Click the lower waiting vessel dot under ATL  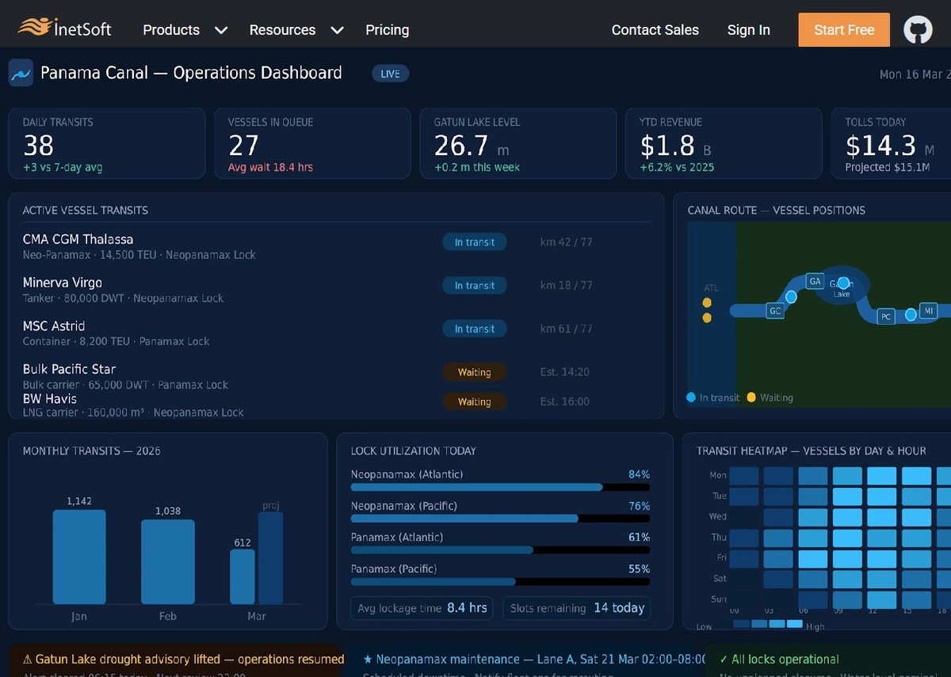pos(707,318)
